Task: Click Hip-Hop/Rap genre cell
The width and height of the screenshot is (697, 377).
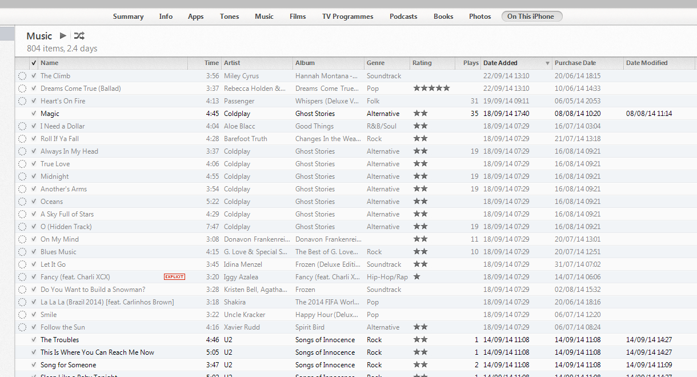Action: [387, 277]
